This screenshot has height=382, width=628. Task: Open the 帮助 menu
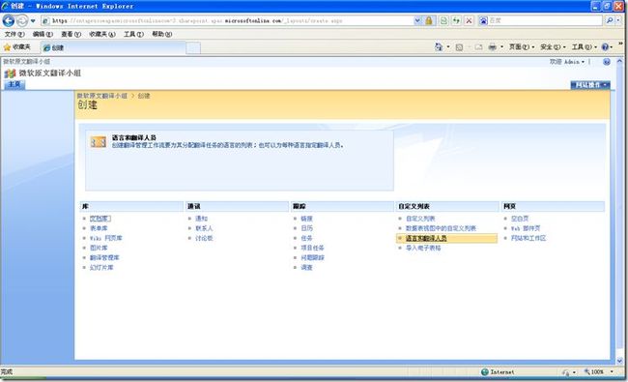click(x=161, y=34)
